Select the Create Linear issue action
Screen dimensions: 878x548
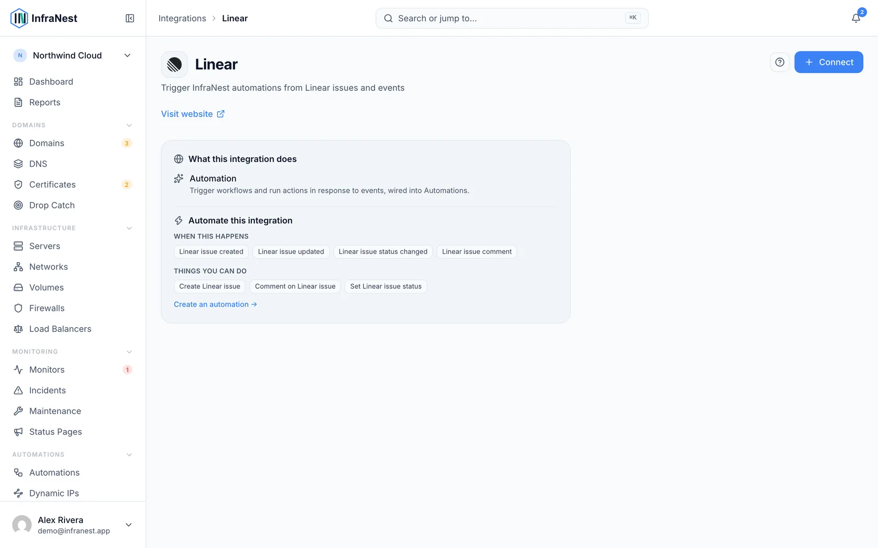210,286
